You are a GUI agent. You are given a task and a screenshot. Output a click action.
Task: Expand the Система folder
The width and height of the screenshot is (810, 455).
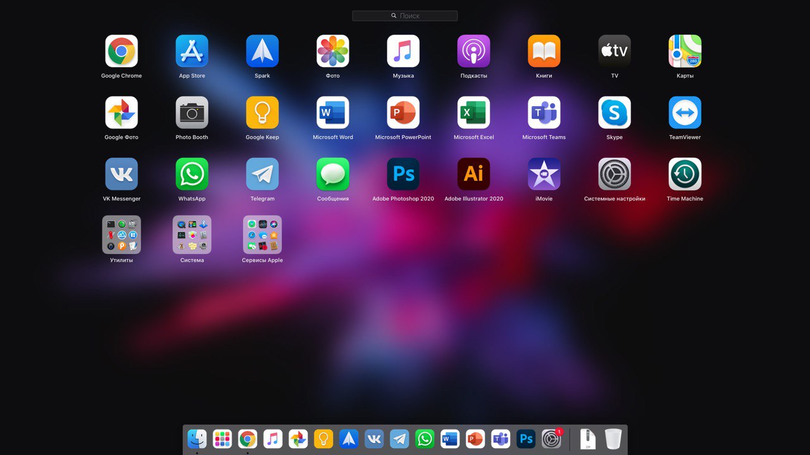tap(192, 235)
